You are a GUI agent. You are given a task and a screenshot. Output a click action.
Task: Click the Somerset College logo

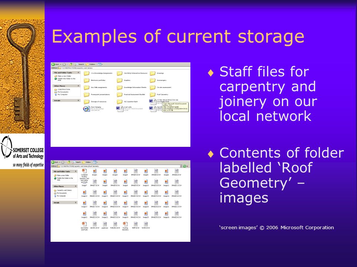pyautogui.click(x=22, y=151)
